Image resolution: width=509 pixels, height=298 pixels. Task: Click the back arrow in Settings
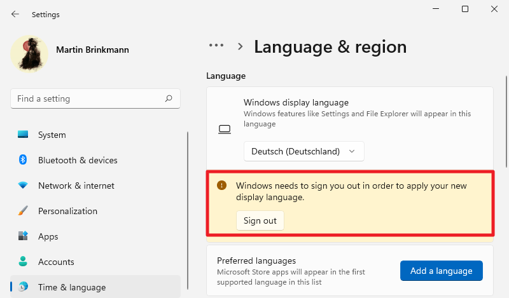(x=15, y=14)
